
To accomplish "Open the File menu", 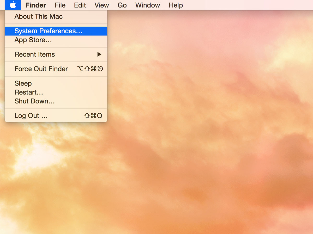I will point(60,5).
